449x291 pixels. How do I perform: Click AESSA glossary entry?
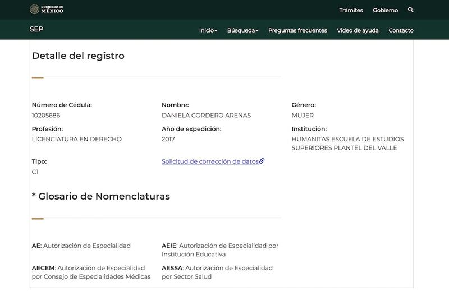tap(217, 272)
